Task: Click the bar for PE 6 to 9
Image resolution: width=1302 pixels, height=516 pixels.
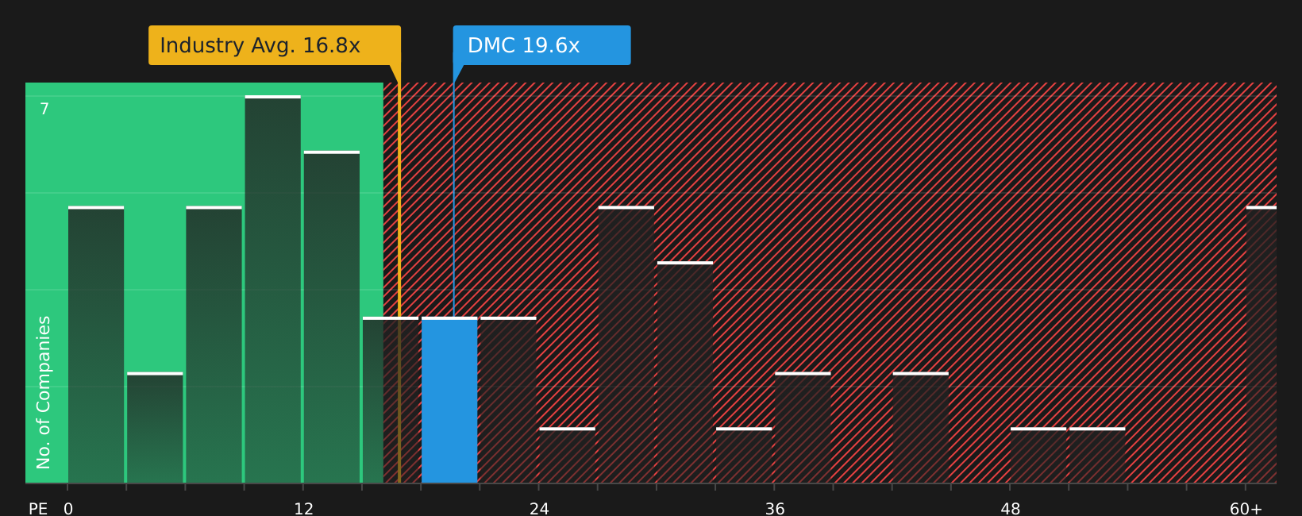Action: coord(214,345)
